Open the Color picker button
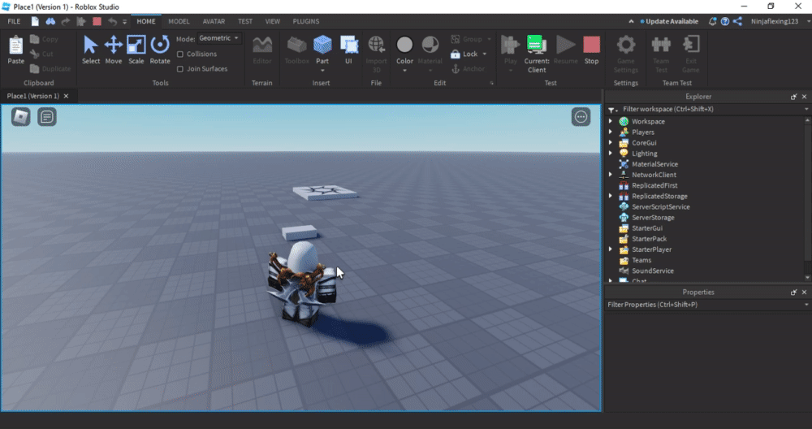 pos(404,49)
